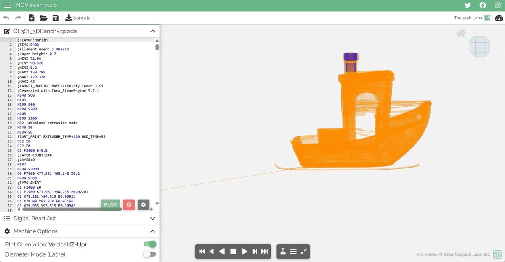Play the toolpath simulation forward

244,252
